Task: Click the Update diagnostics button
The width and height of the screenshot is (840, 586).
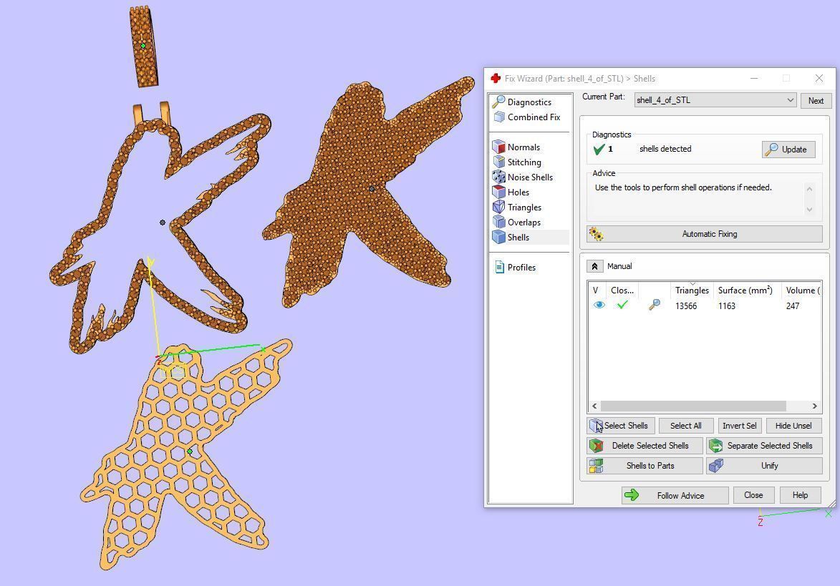Action: point(788,150)
